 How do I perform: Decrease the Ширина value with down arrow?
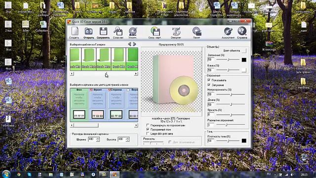pos(98,140)
